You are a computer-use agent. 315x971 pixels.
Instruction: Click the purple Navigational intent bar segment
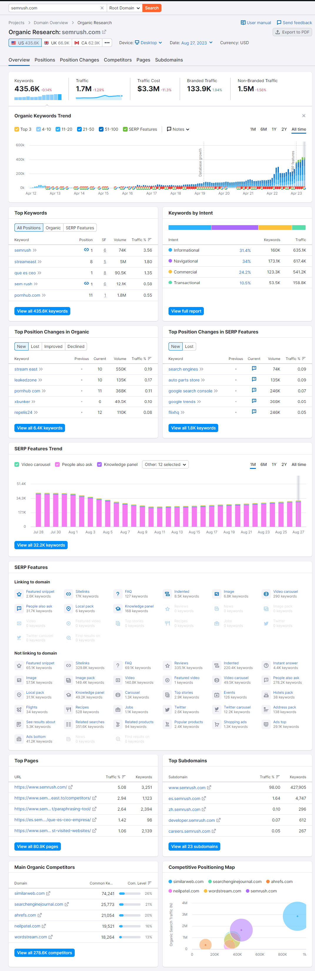point(235,227)
